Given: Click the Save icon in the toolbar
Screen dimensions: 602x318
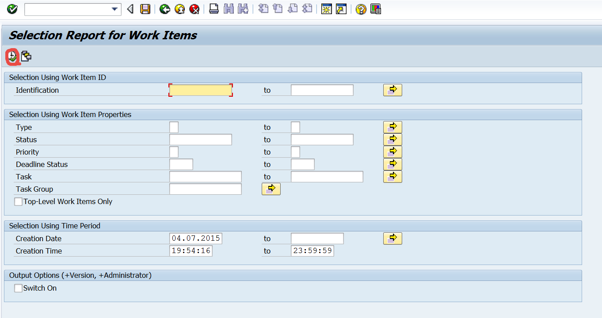Looking at the screenshot, I should click(x=145, y=9).
